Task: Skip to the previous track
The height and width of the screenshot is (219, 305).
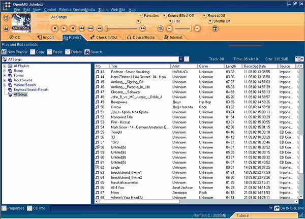Action: [x=82, y=28]
